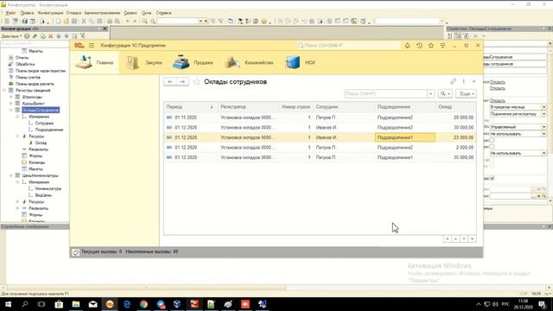
Task: Toggle first empty checkbox in properties panel
Action: click(492, 140)
